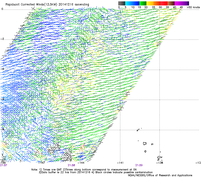
Task: Click the longitude label -150
Action: [3, 163]
